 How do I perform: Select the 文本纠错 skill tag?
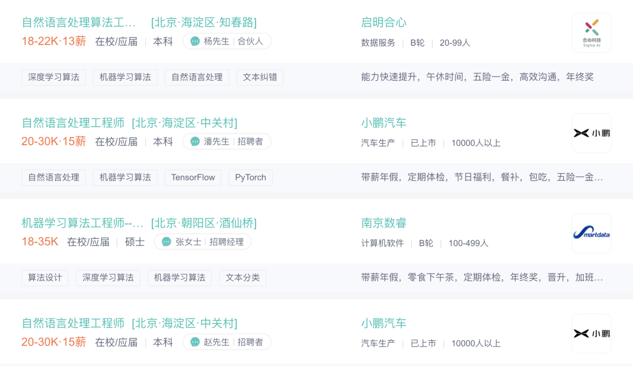(260, 77)
